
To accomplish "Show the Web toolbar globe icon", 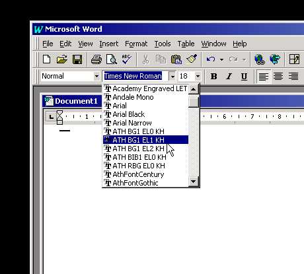I will [275, 59].
